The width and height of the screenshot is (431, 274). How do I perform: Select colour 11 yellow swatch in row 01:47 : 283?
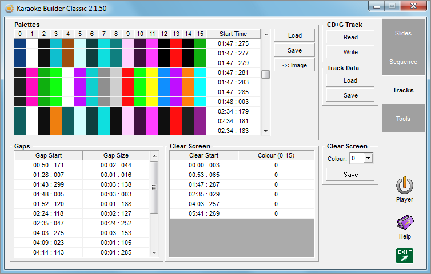(x=152, y=82)
